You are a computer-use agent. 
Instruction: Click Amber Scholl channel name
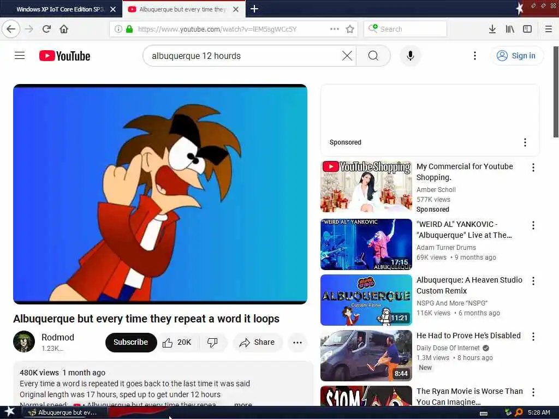point(436,189)
